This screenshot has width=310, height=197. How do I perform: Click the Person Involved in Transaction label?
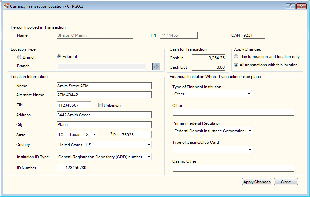pyautogui.click(x=38, y=27)
